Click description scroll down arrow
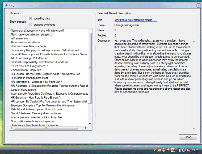The width and height of the screenshot is (202, 154). point(194,128)
